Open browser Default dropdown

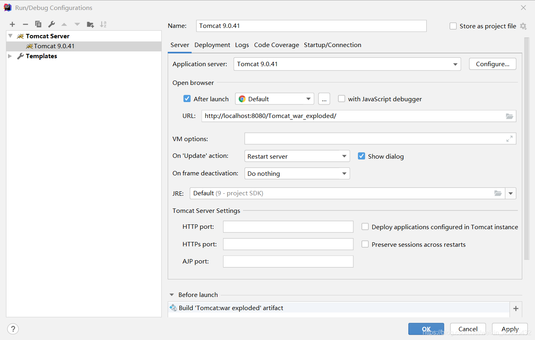pos(274,99)
